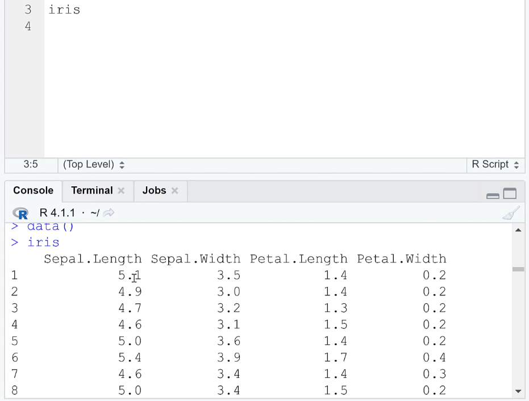Click the Petal.Width value 0.3 in row 7
This screenshot has height=401, width=529.
click(435, 374)
